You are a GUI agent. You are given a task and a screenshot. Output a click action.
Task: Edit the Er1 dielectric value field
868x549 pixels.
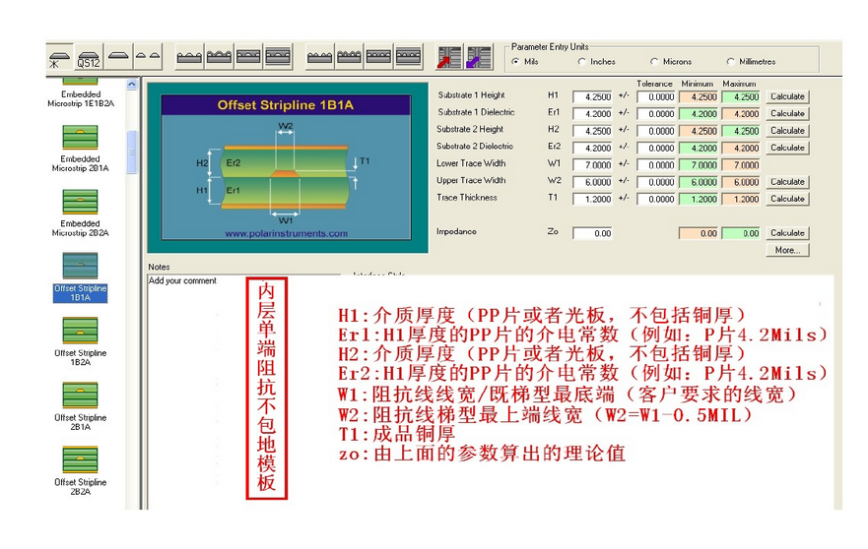click(x=592, y=114)
